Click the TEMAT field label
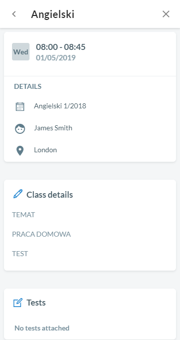 click(x=23, y=215)
